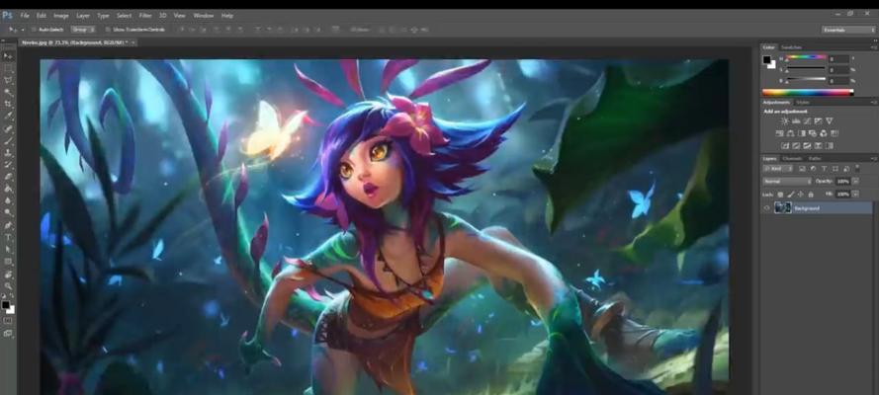Screen dimensions: 879x395
Task: Add a Channel Mixer adjustment
Action: tap(824, 133)
